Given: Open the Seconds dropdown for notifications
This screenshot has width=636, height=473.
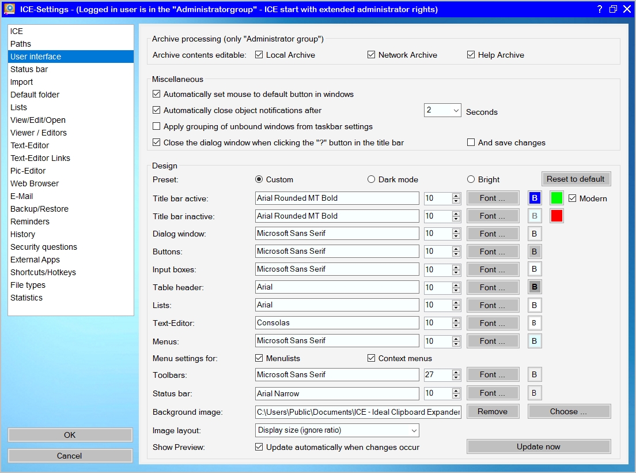Looking at the screenshot, I should click(x=456, y=110).
